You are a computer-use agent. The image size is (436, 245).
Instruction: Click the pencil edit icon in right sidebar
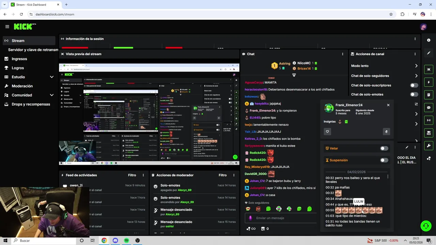429,53
